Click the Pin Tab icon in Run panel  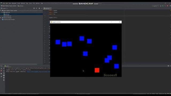pyautogui.click(x=1, y=77)
